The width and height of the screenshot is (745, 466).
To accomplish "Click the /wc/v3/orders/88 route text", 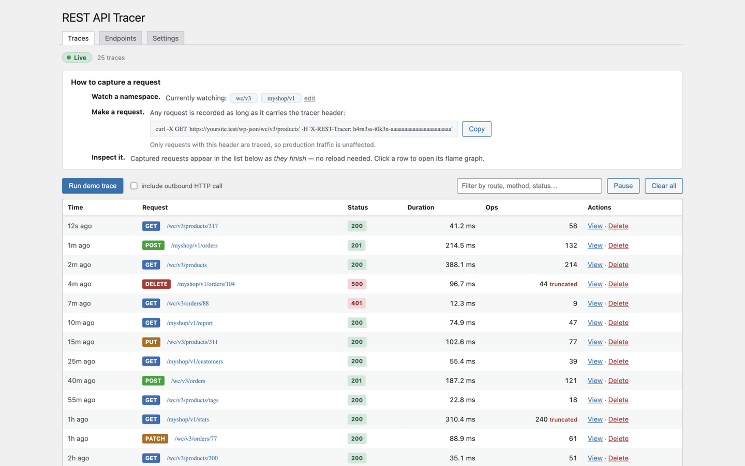I will tap(188, 303).
